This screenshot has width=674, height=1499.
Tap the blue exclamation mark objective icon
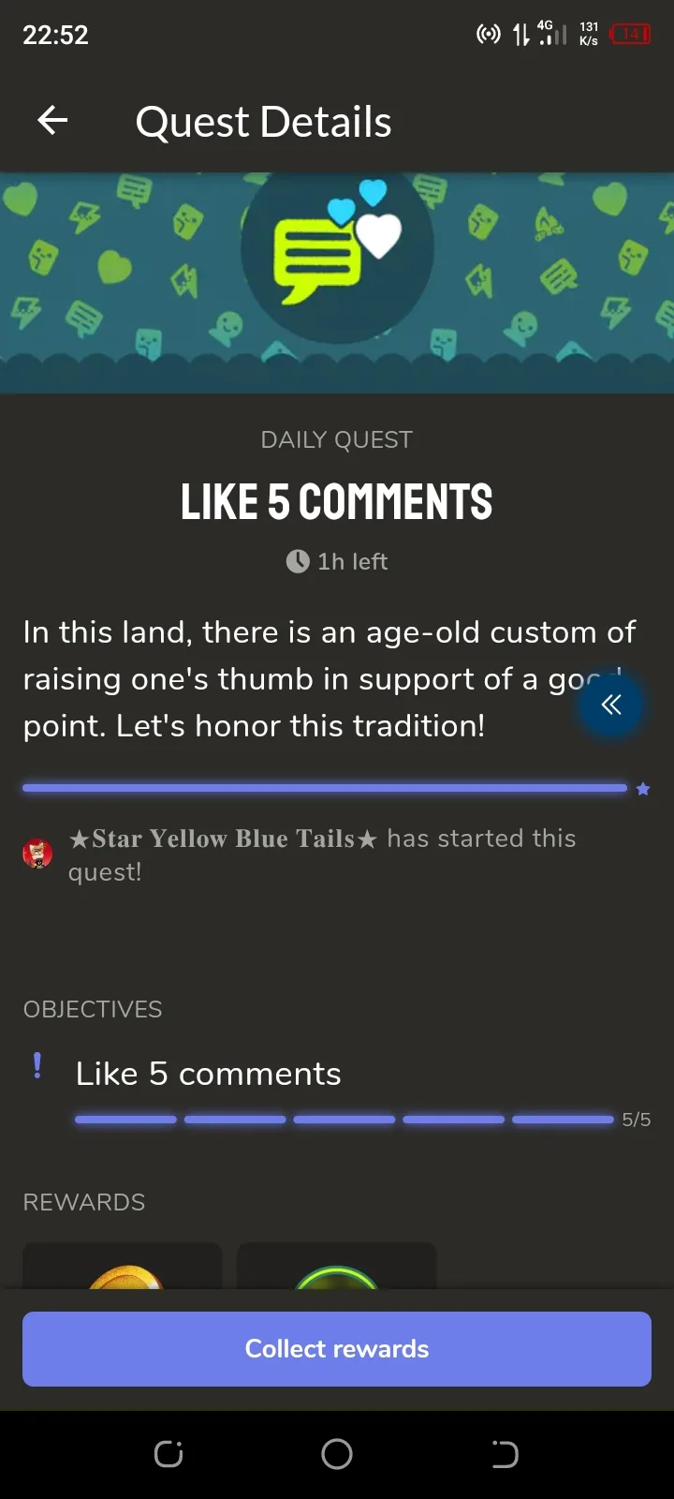click(x=37, y=1066)
